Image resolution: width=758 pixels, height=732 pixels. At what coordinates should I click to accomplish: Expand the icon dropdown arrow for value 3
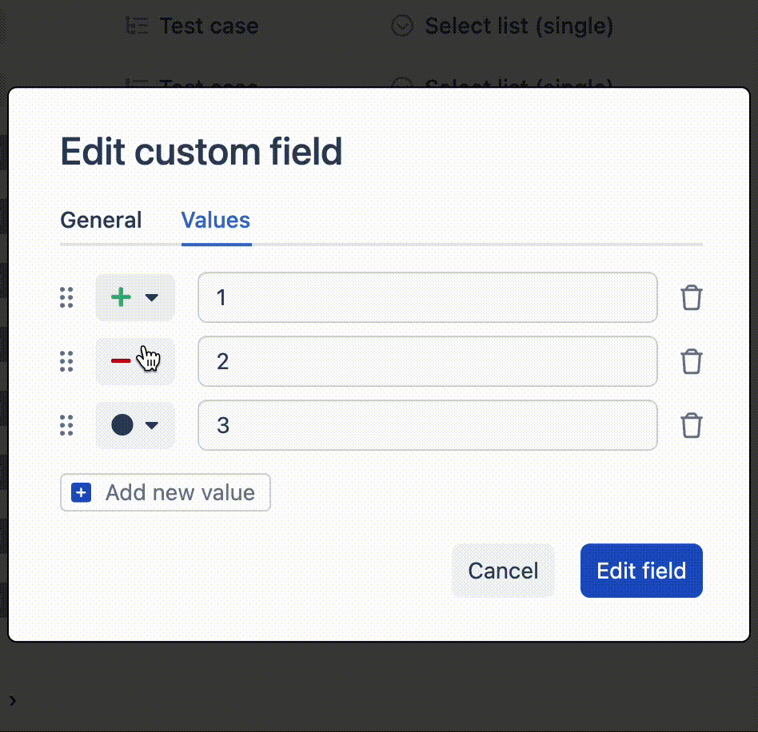152,425
